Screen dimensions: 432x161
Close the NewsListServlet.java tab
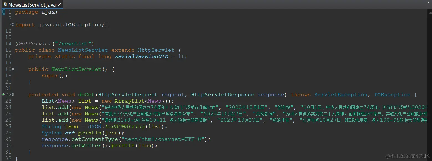(59, 5)
